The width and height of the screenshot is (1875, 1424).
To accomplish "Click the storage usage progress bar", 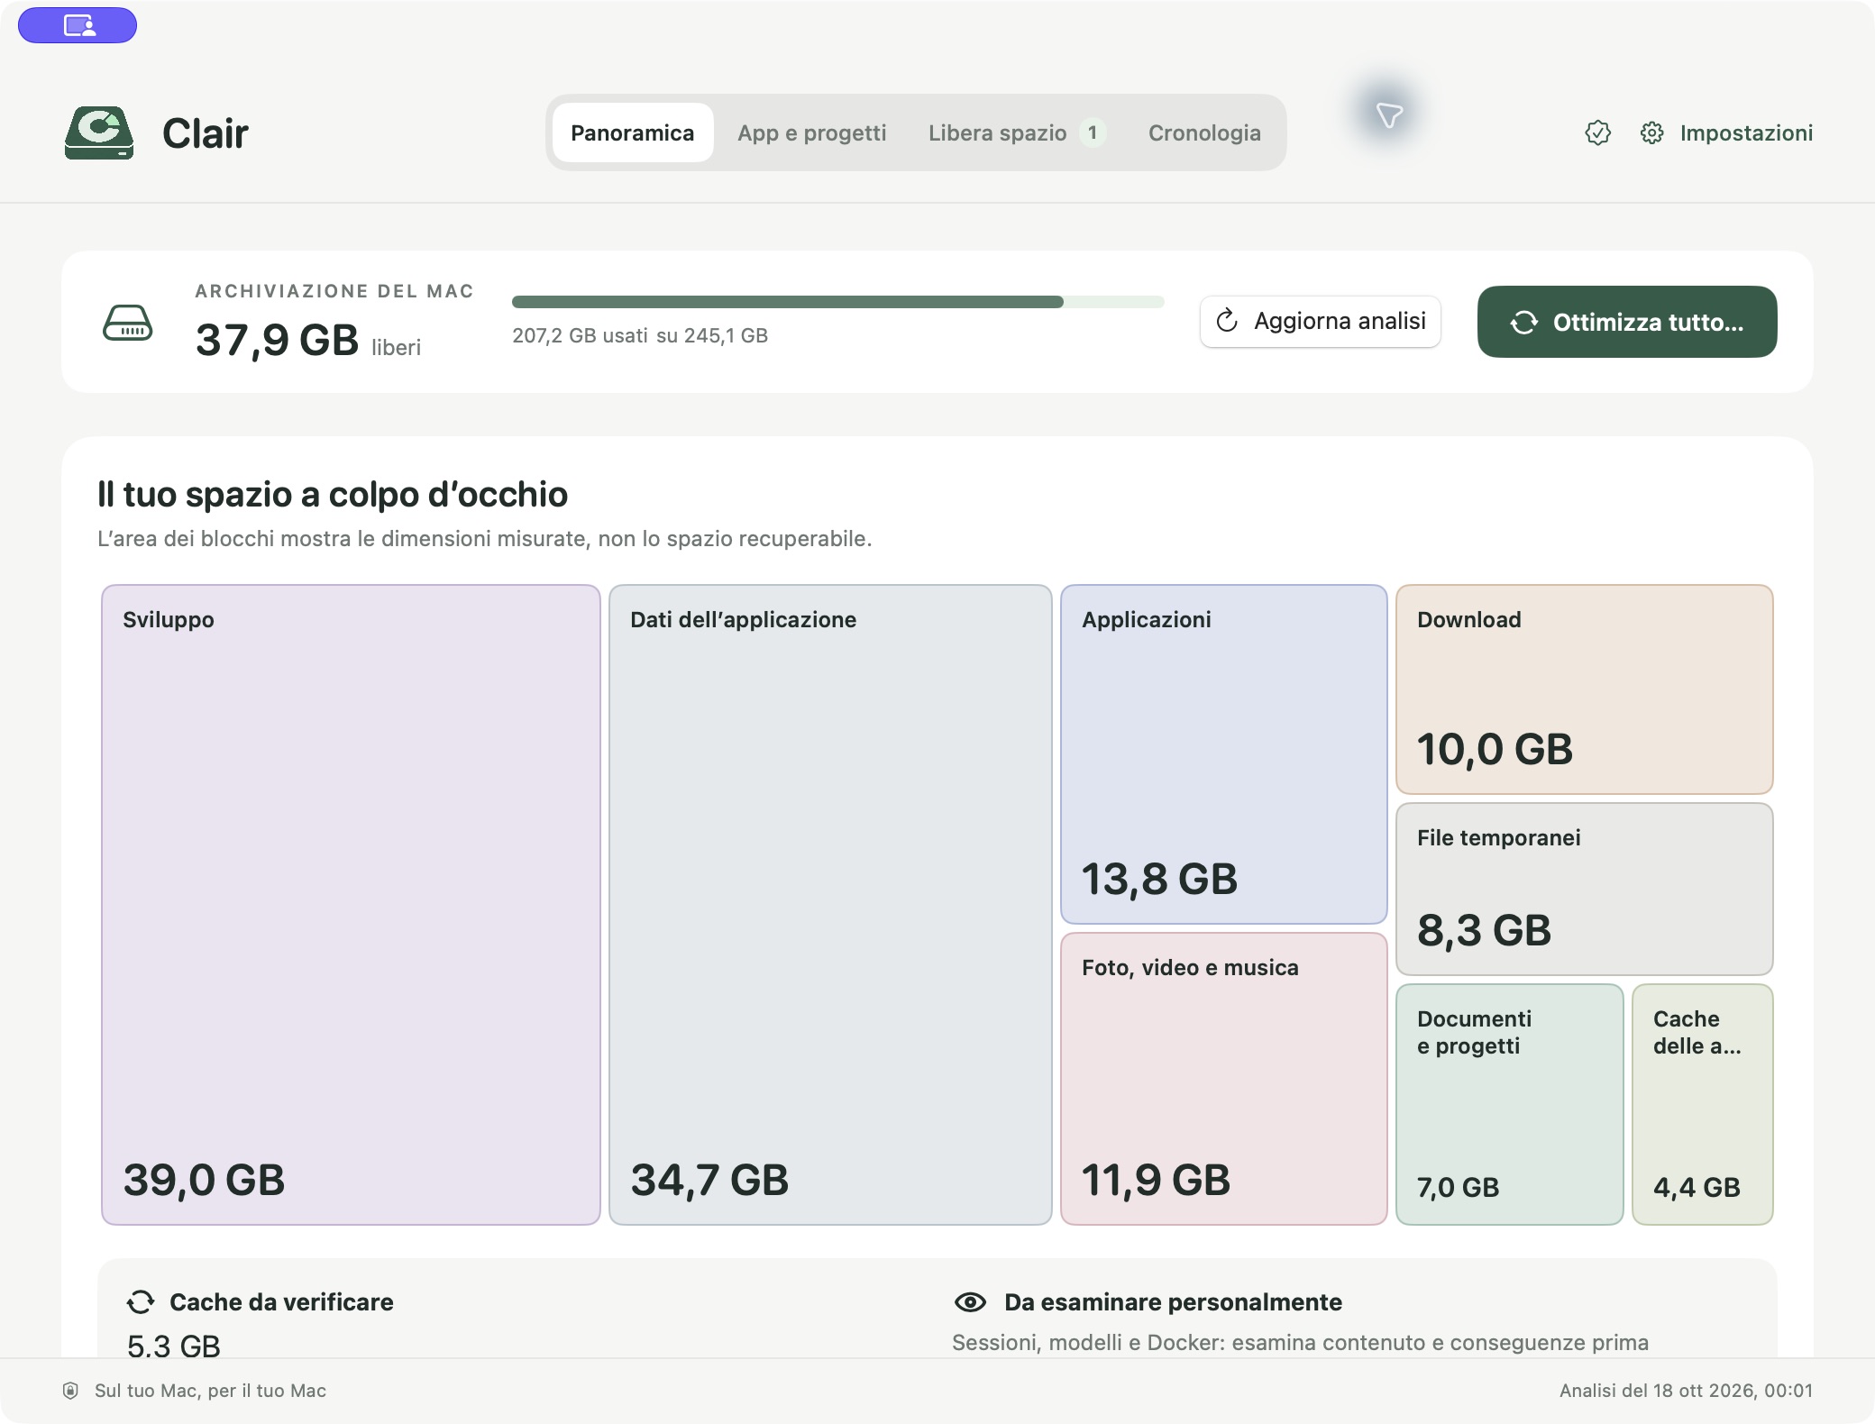I will [838, 302].
